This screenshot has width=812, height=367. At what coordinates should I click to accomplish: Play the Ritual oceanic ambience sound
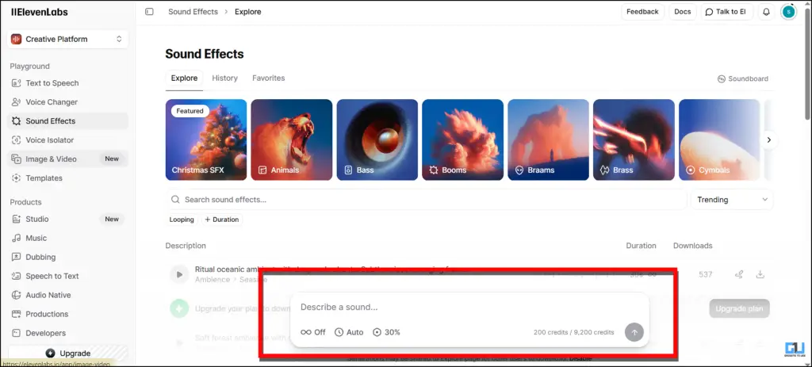pyautogui.click(x=179, y=274)
